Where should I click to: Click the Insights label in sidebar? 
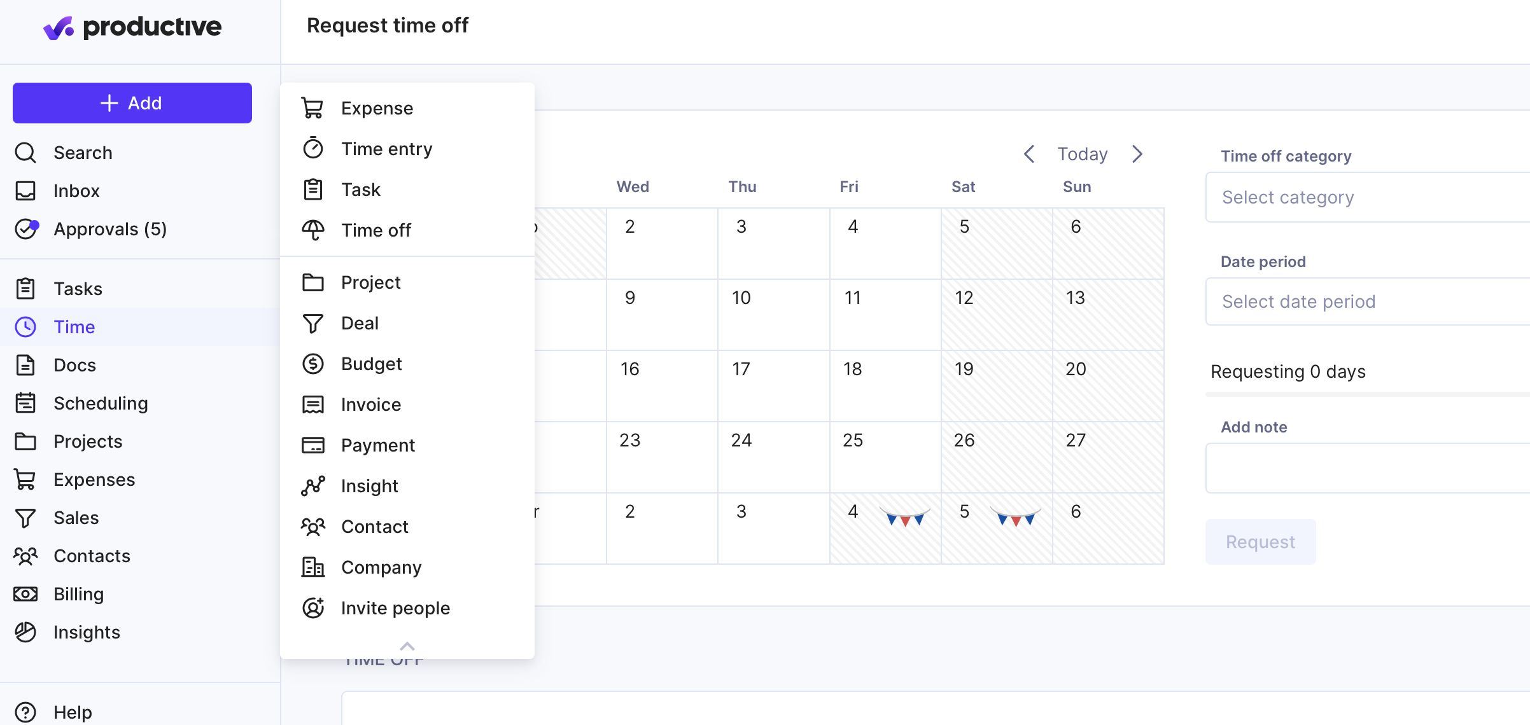click(87, 632)
